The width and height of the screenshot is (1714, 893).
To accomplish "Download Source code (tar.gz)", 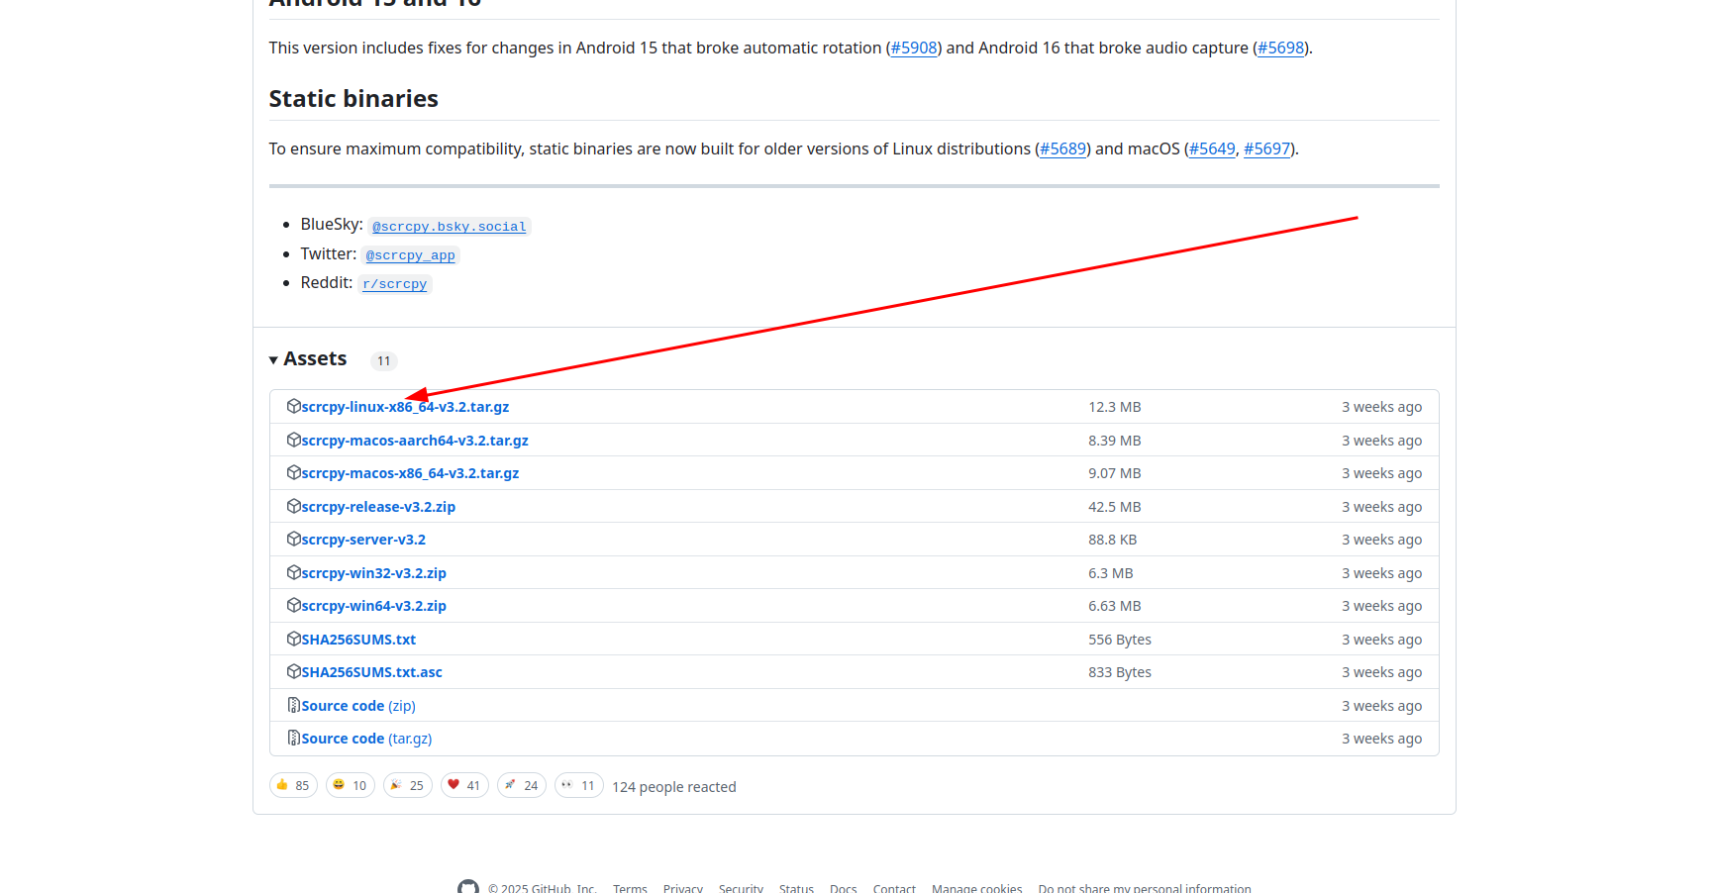I will pos(366,739).
